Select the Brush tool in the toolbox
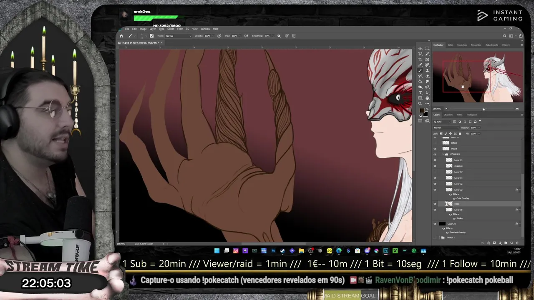The height and width of the screenshot is (300, 534). pos(420,70)
